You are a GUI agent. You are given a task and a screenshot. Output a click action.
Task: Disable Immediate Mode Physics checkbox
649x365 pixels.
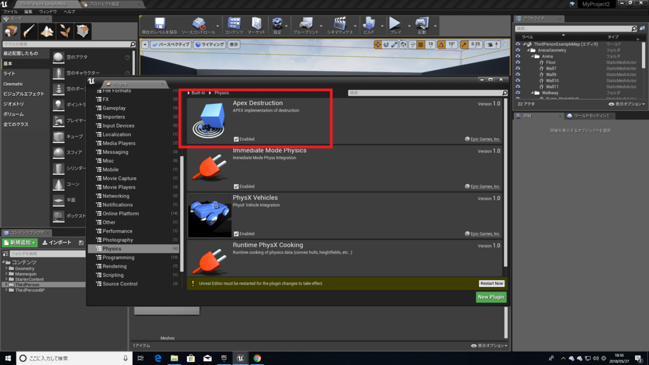point(236,187)
